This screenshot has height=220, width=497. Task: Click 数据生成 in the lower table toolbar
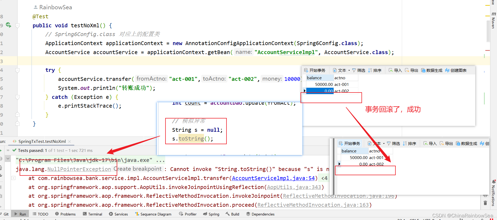(x=467, y=143)
